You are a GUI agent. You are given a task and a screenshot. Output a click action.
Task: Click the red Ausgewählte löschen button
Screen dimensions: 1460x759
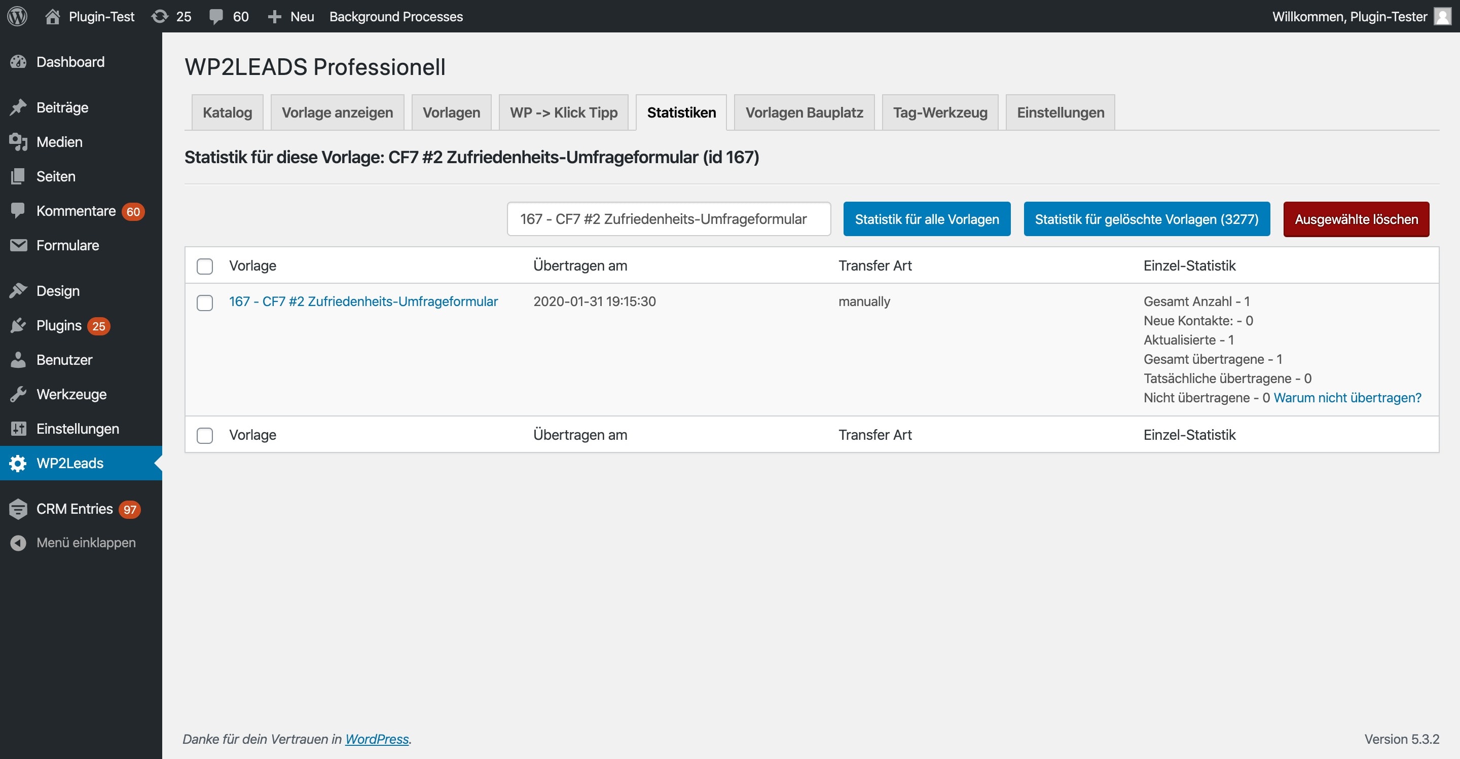click(x=1356, y=219)
